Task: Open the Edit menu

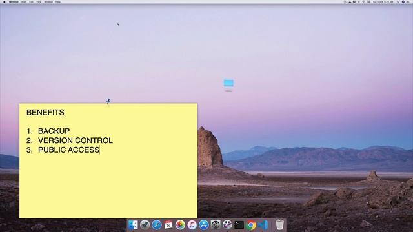Action: click(32, 1)
